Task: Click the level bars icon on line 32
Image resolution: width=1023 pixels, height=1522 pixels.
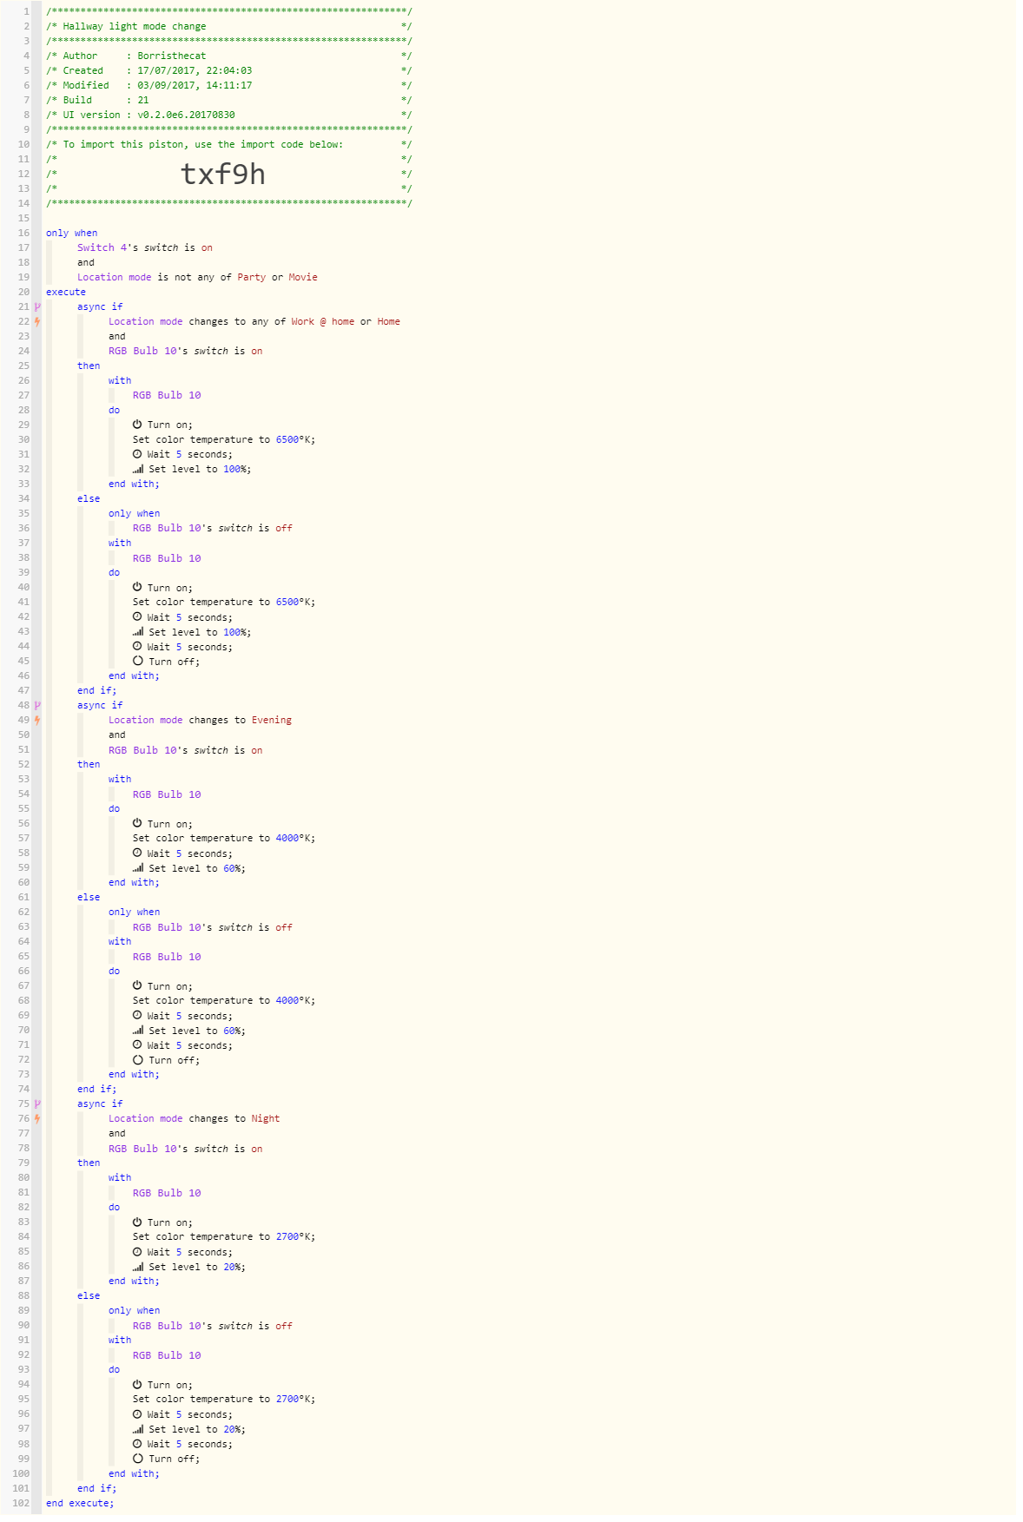Action: (138, 469)
